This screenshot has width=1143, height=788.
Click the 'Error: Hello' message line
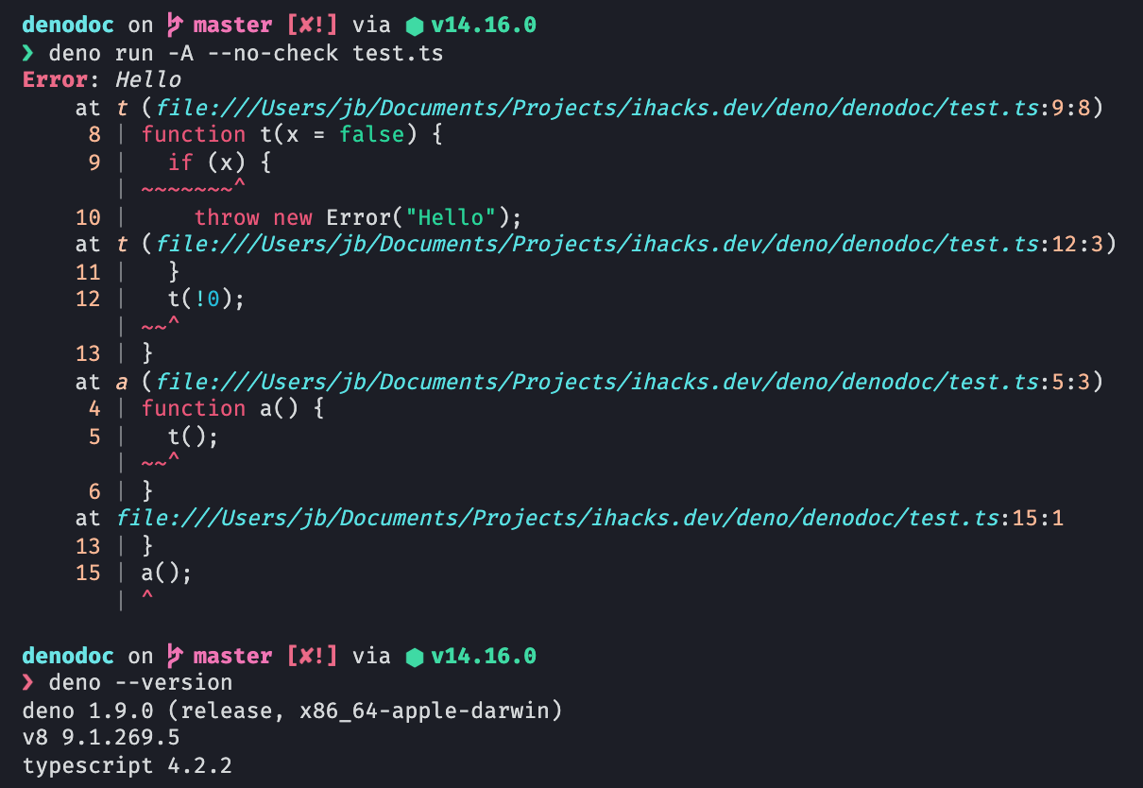102,80
